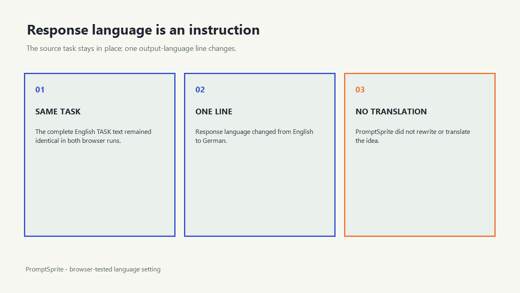Click the text "The complete English TASK text remained identical"
The image size is (520, 293).
(x=93, y=136)
